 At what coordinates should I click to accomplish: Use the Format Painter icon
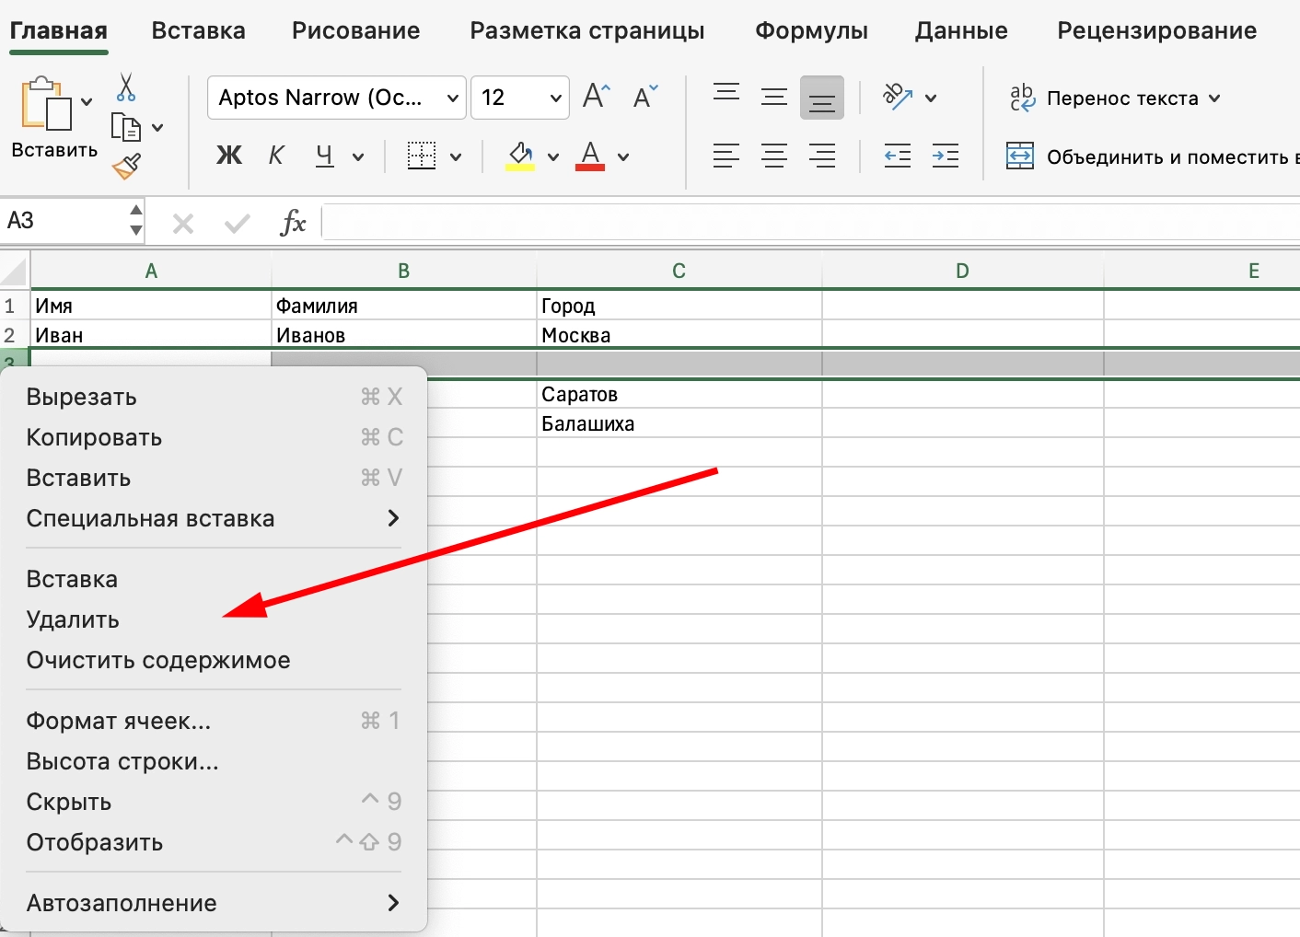tap(127, 167)
